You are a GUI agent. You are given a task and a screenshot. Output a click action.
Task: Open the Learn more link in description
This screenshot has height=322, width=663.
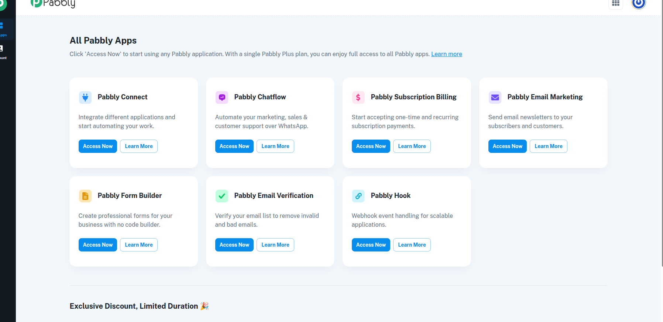tap(447, 54)
